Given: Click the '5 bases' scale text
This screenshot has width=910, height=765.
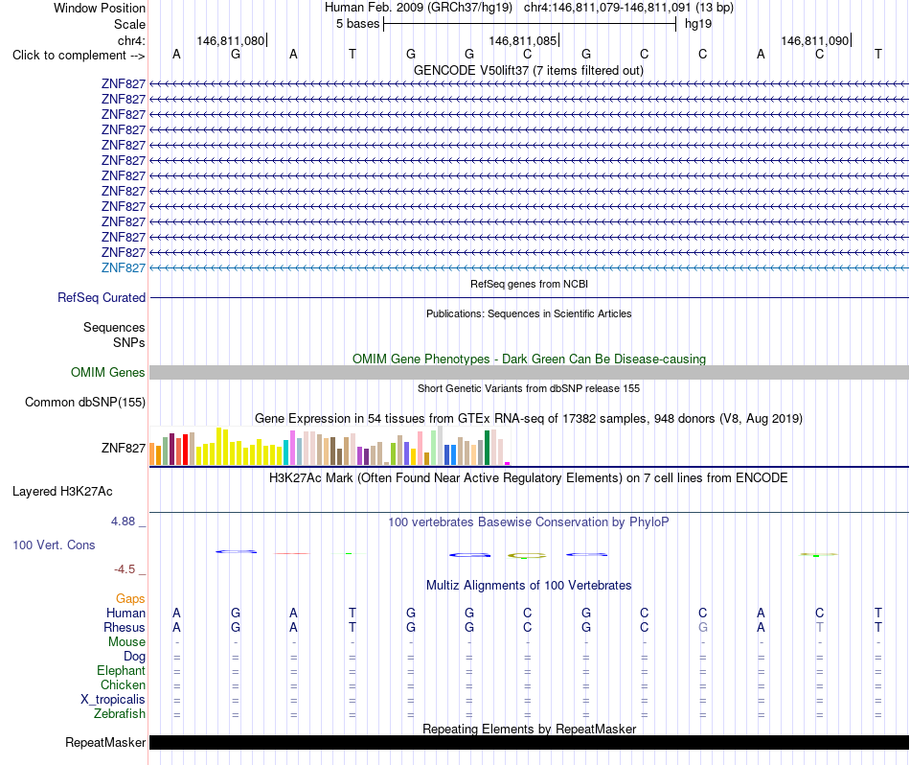Looking at the screenshot, I should pos(357,24).
